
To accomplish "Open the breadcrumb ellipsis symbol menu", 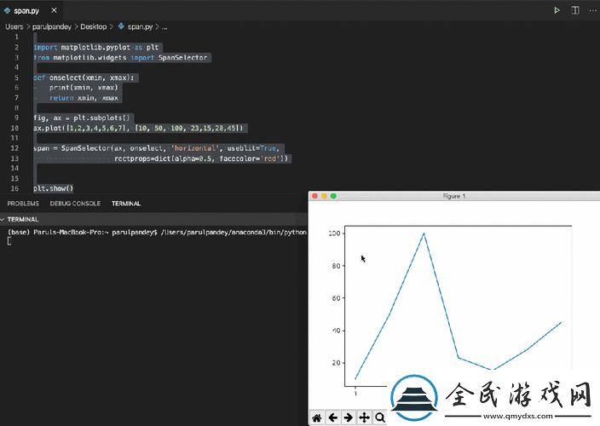I will pos(164,26).
